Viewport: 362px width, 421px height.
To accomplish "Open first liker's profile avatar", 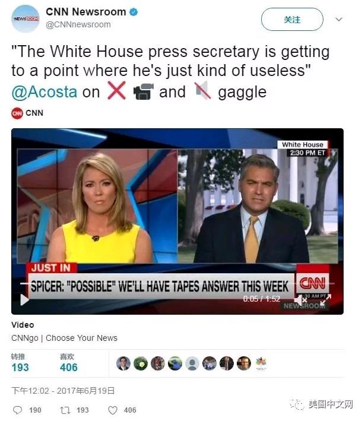I will click(123, 363).
